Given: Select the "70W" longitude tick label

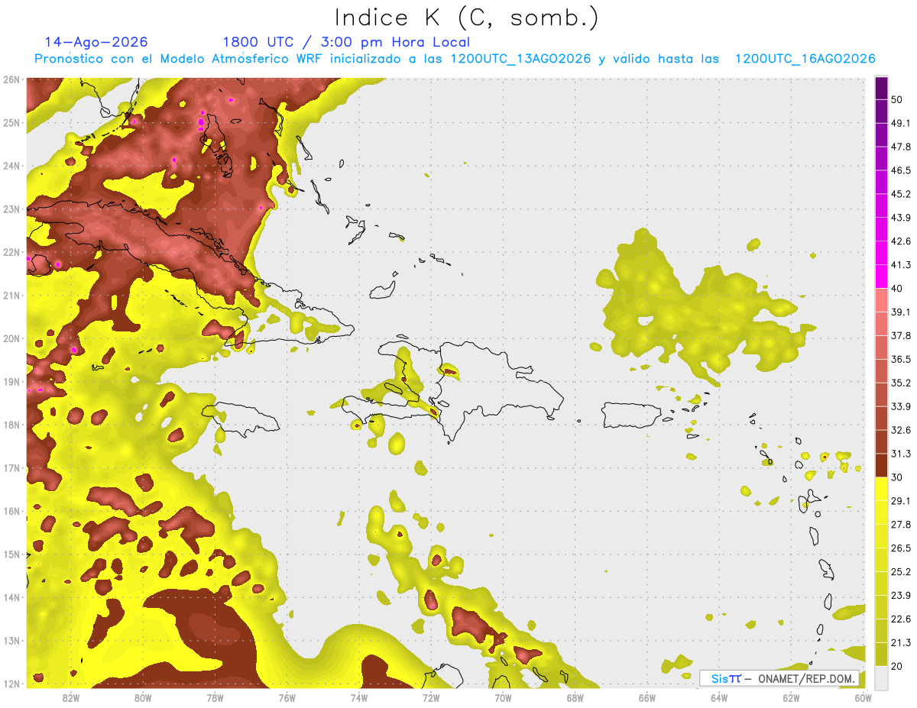Looking at the screenshot, I should [x=503, y=697].
